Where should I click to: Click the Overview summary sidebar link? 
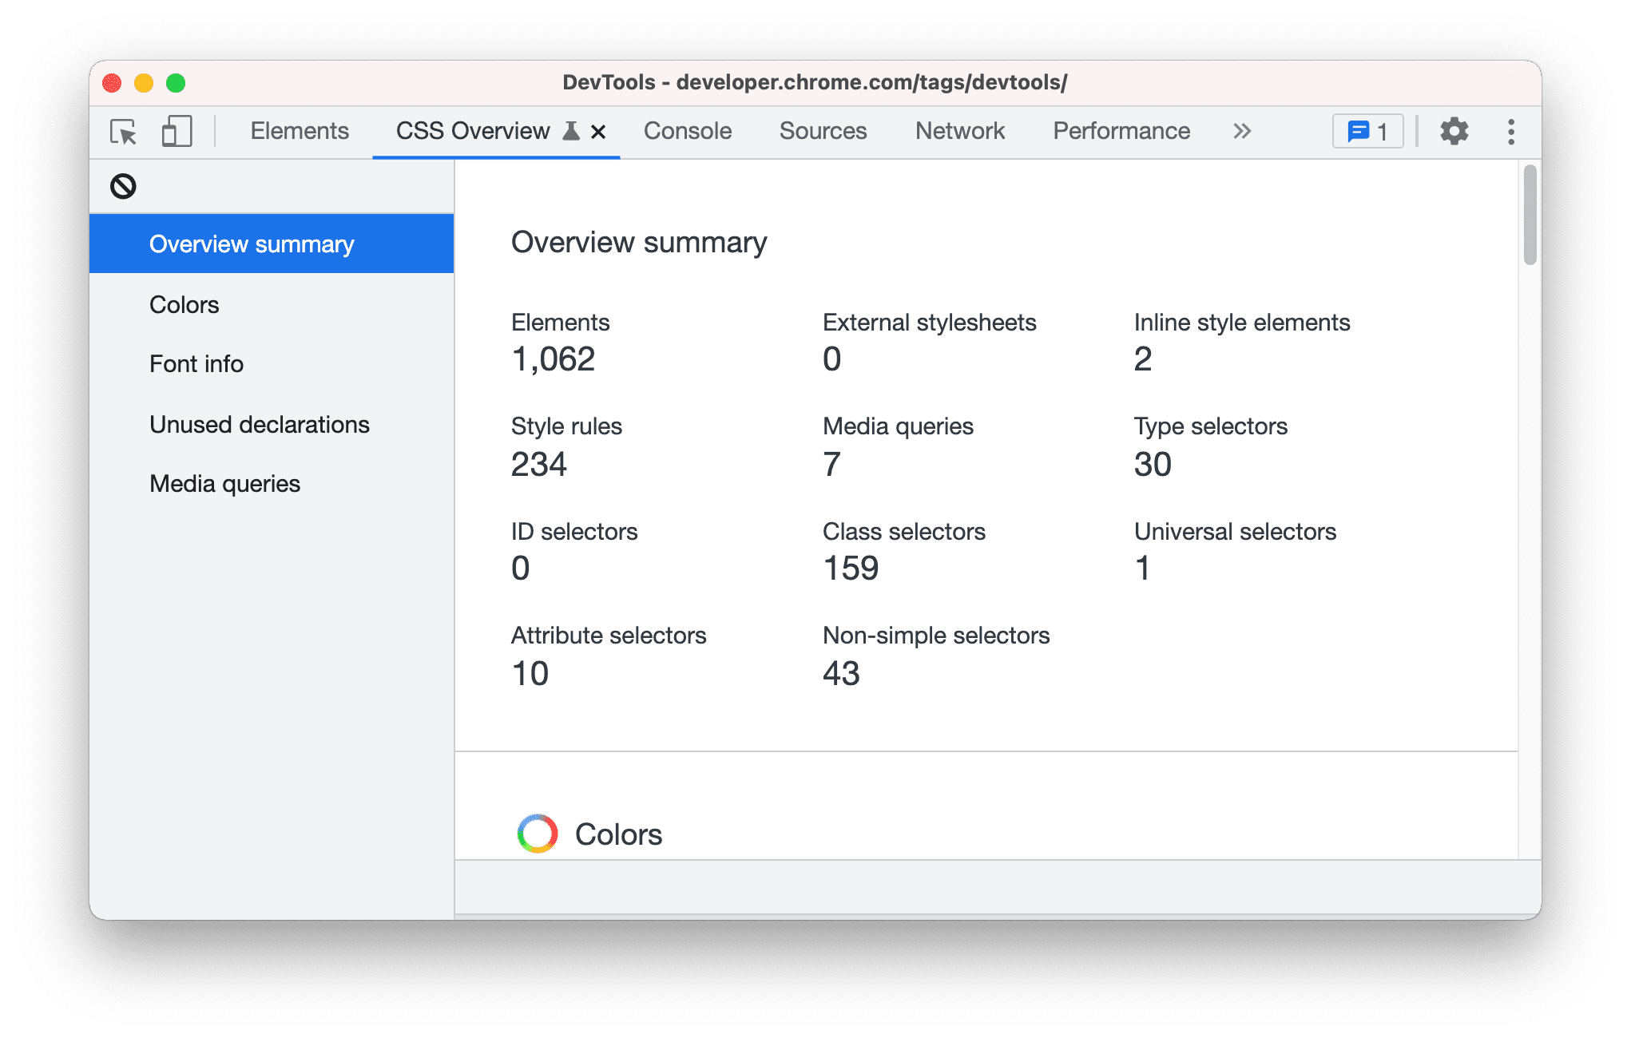pyautogui.click(x=255, y=245)
